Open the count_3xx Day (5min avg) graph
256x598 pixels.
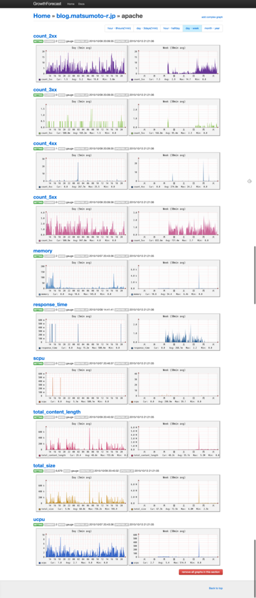coord(81,117)
